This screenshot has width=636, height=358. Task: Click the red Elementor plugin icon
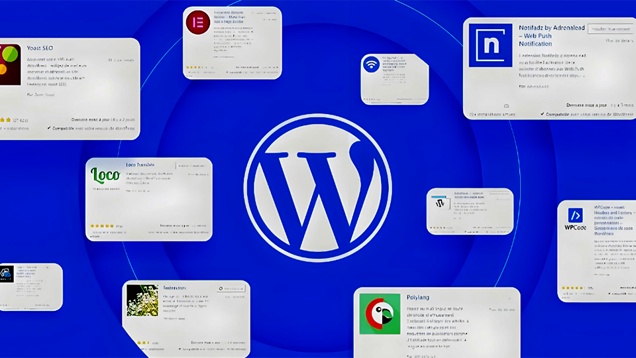[x=197, y=24]
